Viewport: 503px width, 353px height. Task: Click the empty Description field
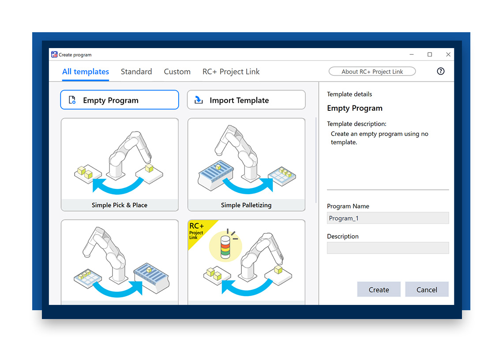[388, 248]
